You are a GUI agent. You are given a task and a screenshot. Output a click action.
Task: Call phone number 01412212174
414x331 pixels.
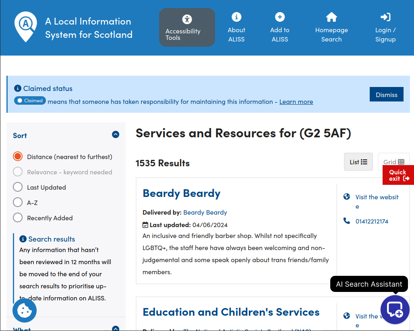(372, 221)
